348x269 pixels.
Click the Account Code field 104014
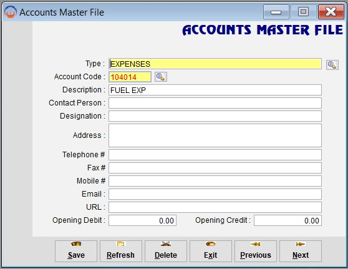(130, 77)
